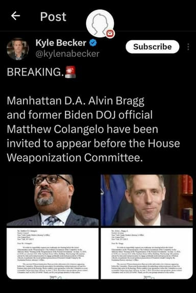
Task: Click the text 'former Biden DOJ official'
Action: pos(90,115)
